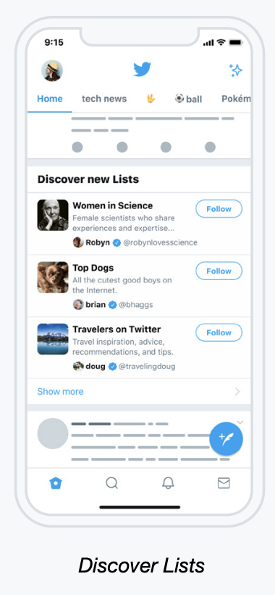Open the search magnifier icon

coord(112,483)
